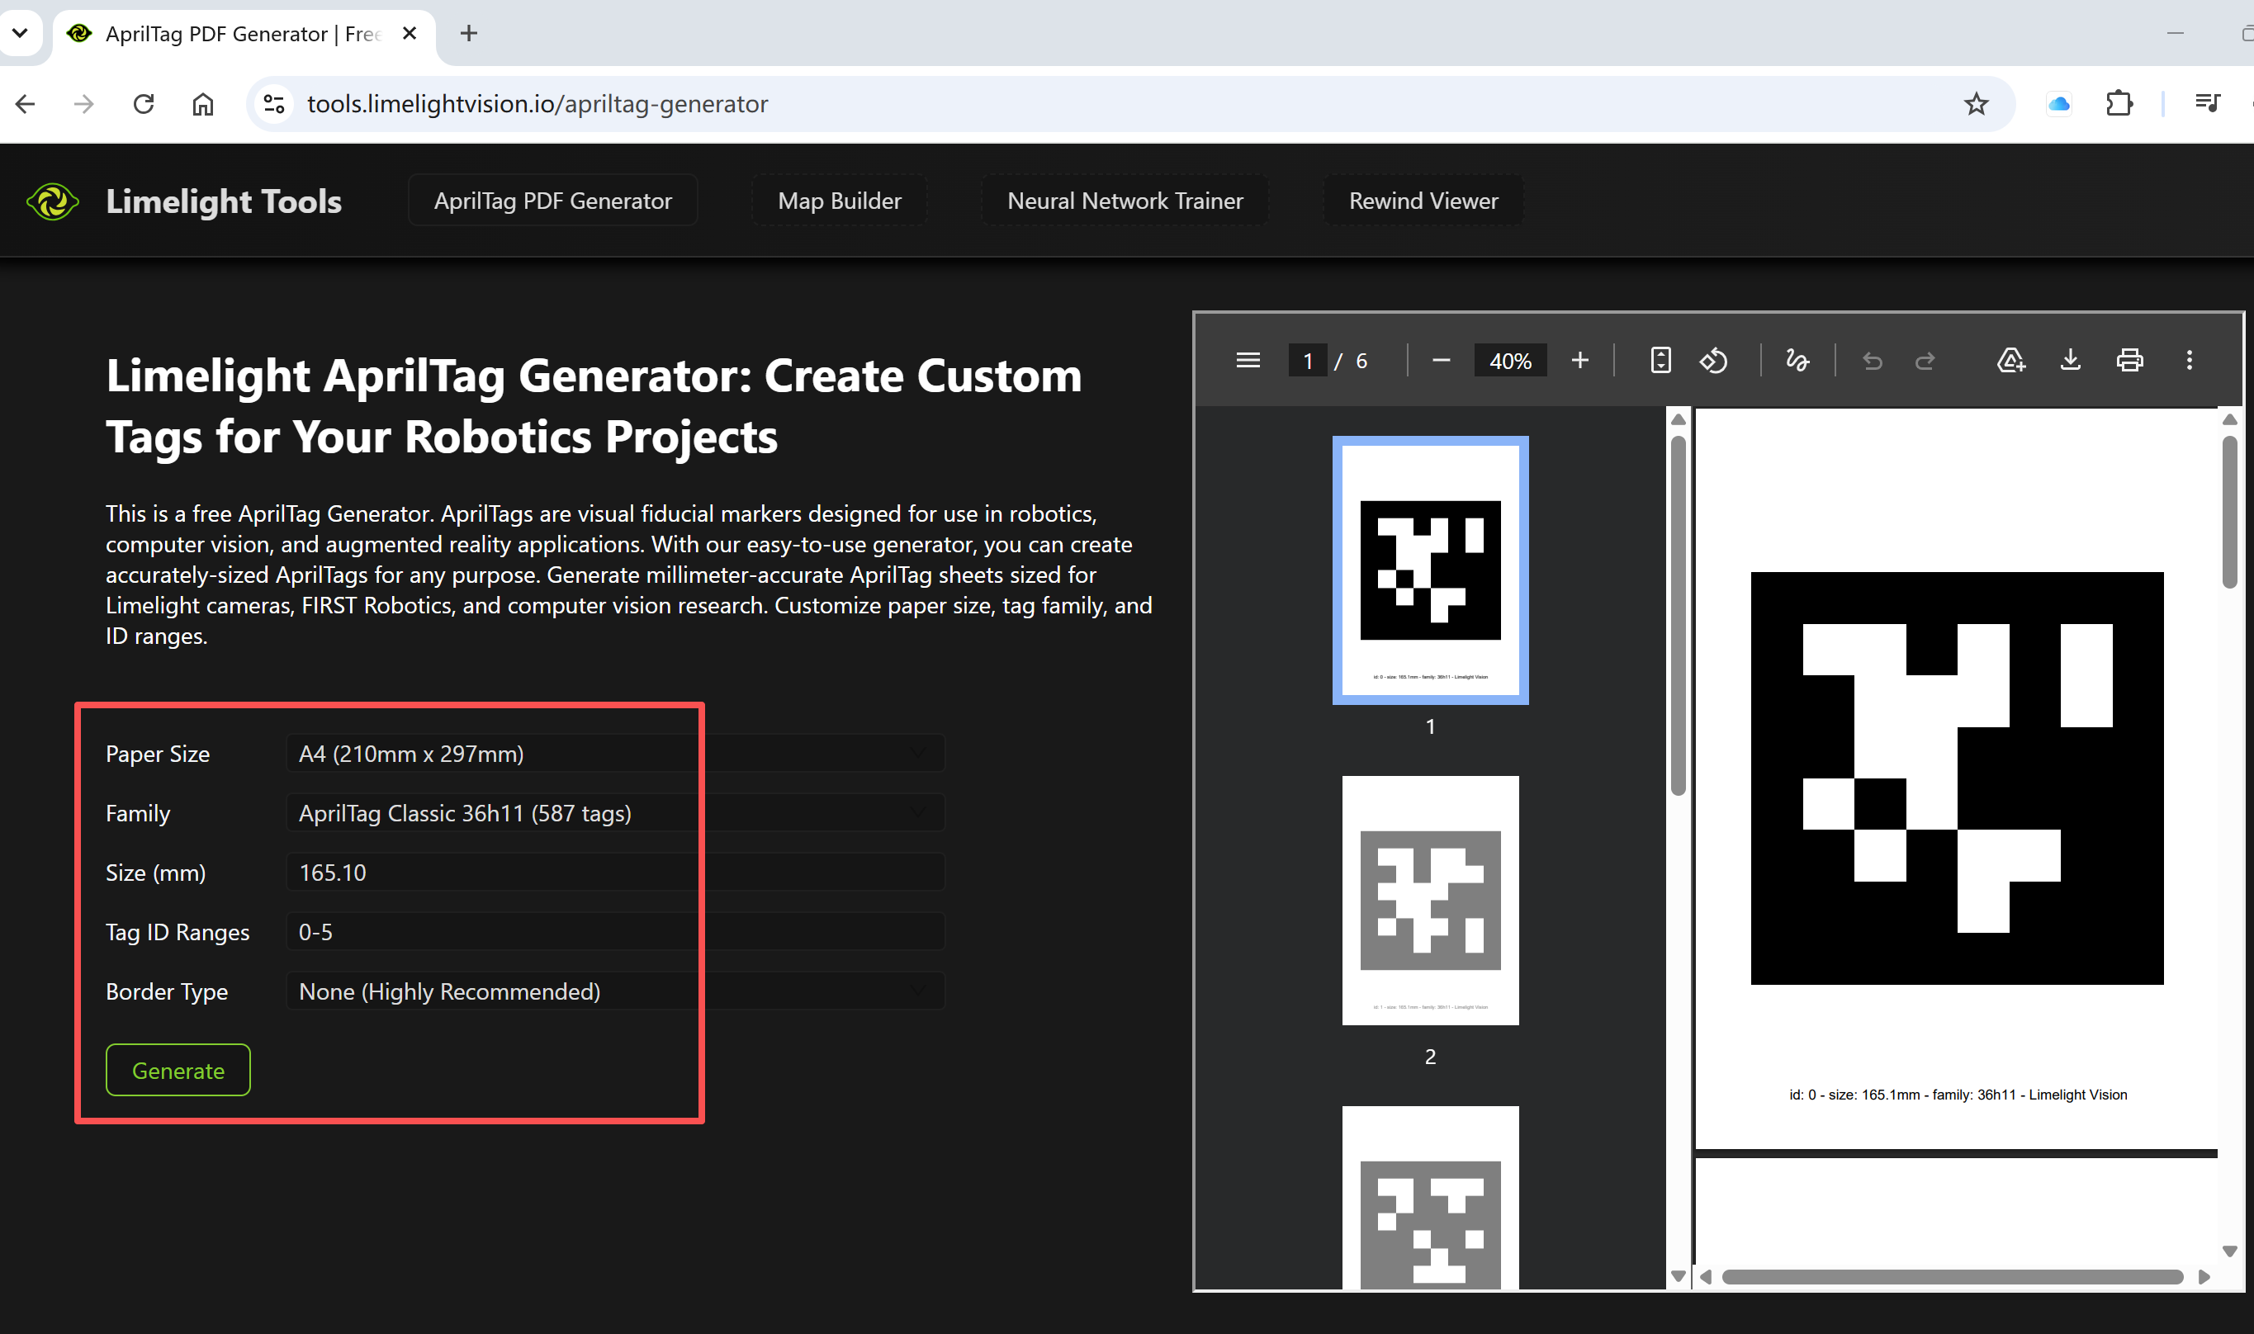Click the thumbnail panel vertical scrollbar
This screenshot has height=1334, width=2254.
1678,616
